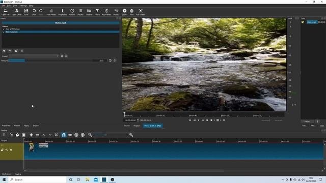The height and width of the screenshot is (183, 326).
Task: Zoom in the timeline with magnifier
Action: coord(131,135)
